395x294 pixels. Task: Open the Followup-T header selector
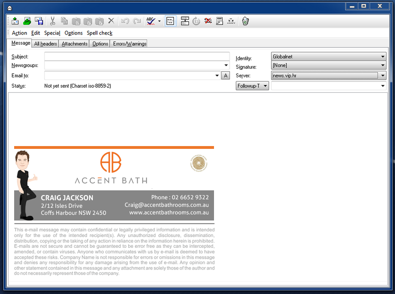252,86
